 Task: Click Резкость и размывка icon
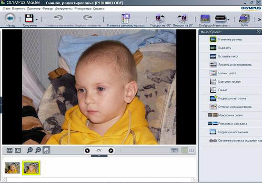click(x=213, y=124)
